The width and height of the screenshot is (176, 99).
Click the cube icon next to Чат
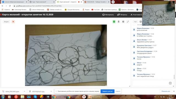(141, 22)
